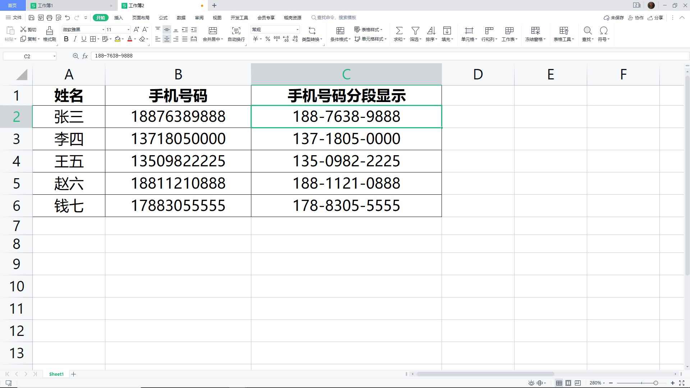
Task: Click the Symbol (符号) omega icon
Action: point(603,31)
